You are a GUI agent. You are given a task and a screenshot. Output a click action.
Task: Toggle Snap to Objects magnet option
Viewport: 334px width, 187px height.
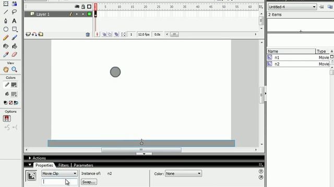7,118
